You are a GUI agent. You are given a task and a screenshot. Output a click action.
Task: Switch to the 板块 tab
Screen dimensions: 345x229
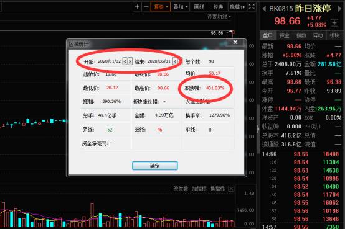coord(334,35)
